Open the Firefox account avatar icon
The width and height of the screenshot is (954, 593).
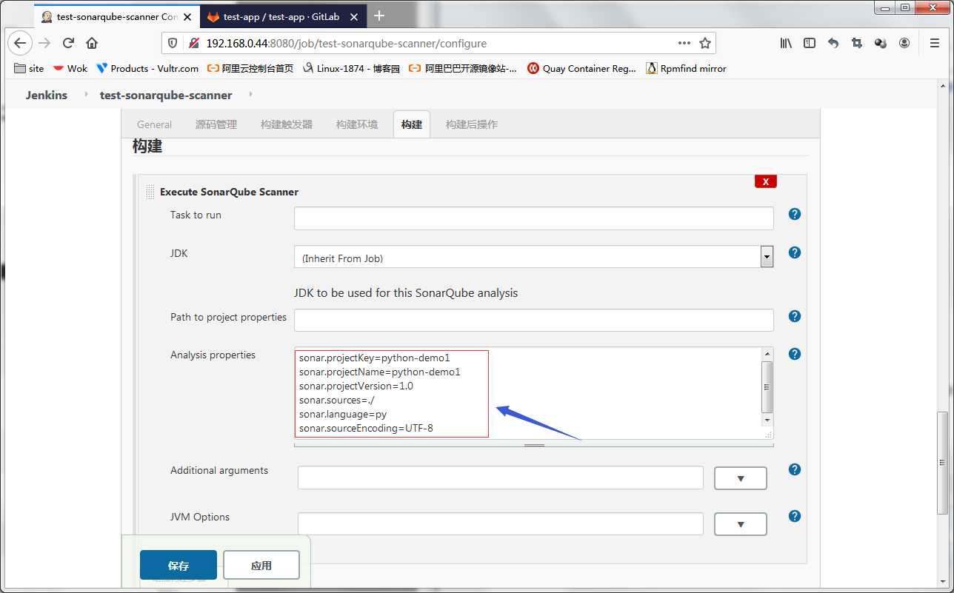click(904, 43)
